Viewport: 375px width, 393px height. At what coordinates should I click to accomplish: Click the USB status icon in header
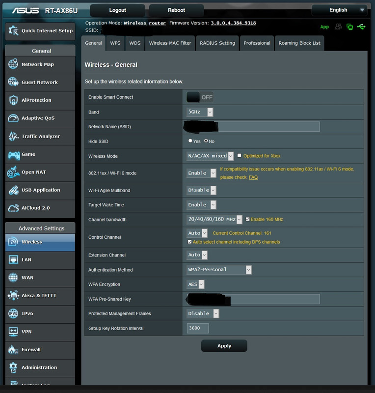[361, 27]
